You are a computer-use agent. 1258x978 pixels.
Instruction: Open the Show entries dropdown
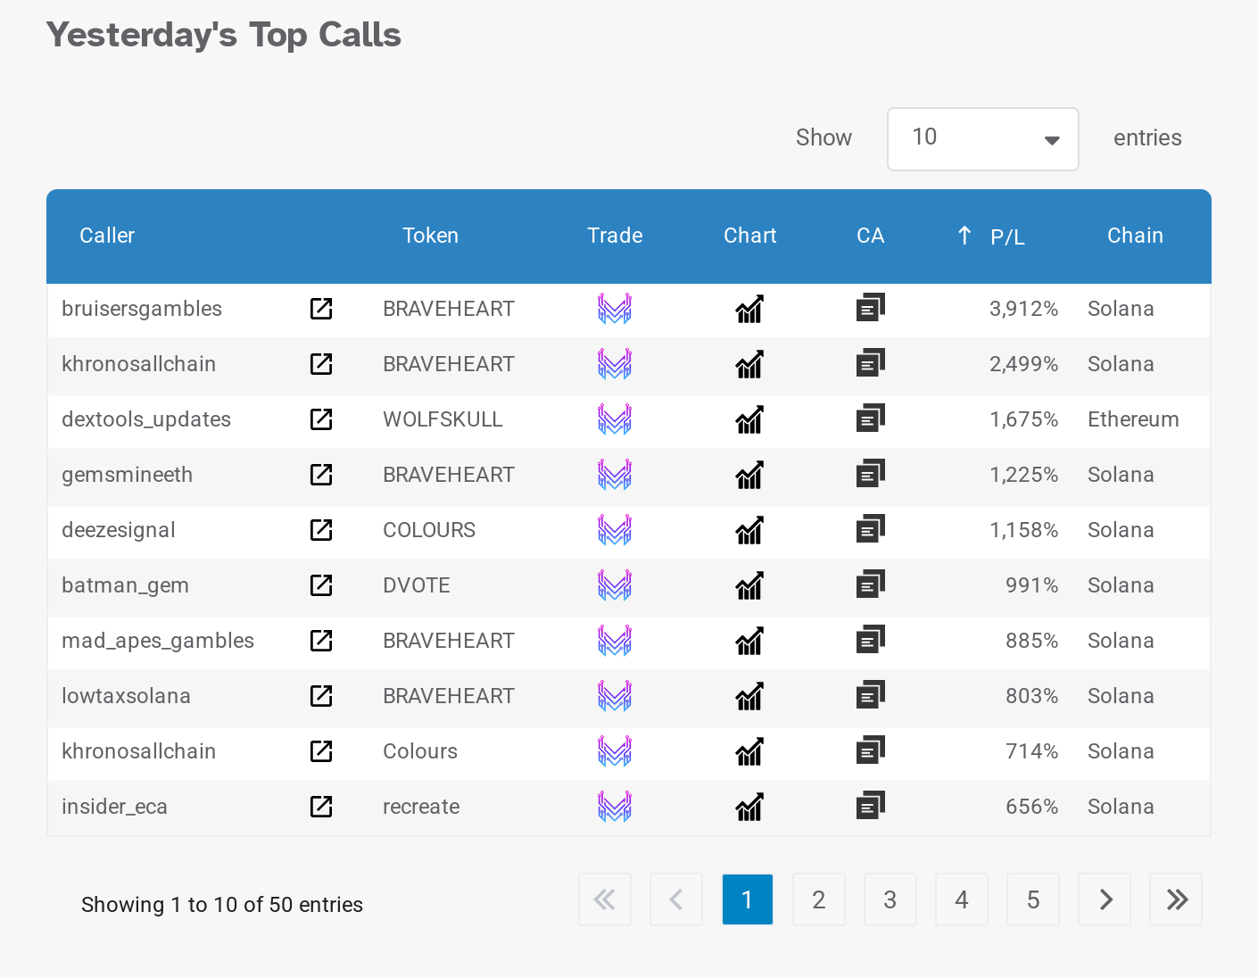982,139
